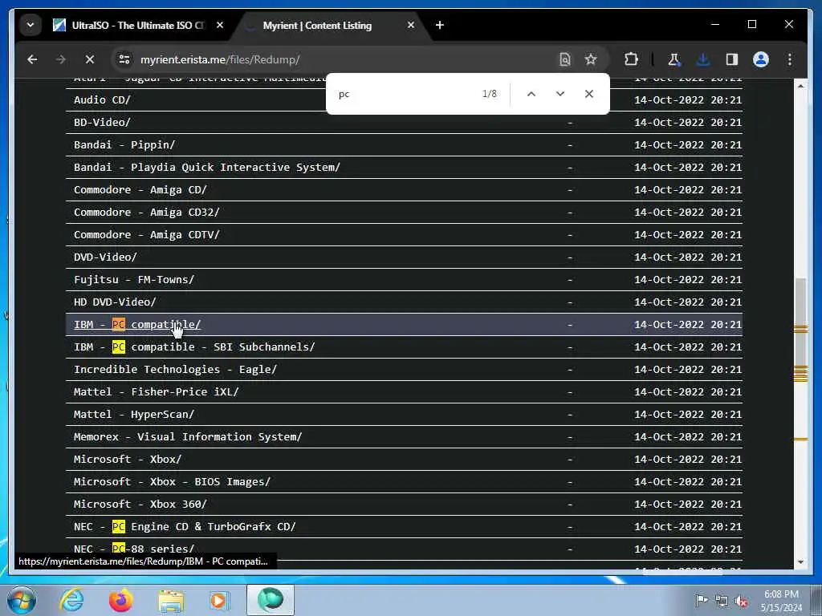The image size is (822, 616).
Task: Open the Windows Start menu
Action: [x=22, y=600]
